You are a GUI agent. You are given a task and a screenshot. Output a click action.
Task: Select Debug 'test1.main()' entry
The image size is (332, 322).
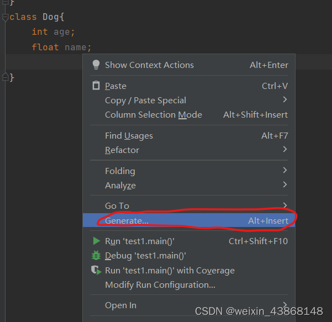tap(189, 256)
